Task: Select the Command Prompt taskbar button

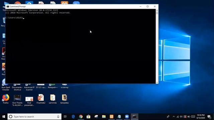Action: [134, 117]
